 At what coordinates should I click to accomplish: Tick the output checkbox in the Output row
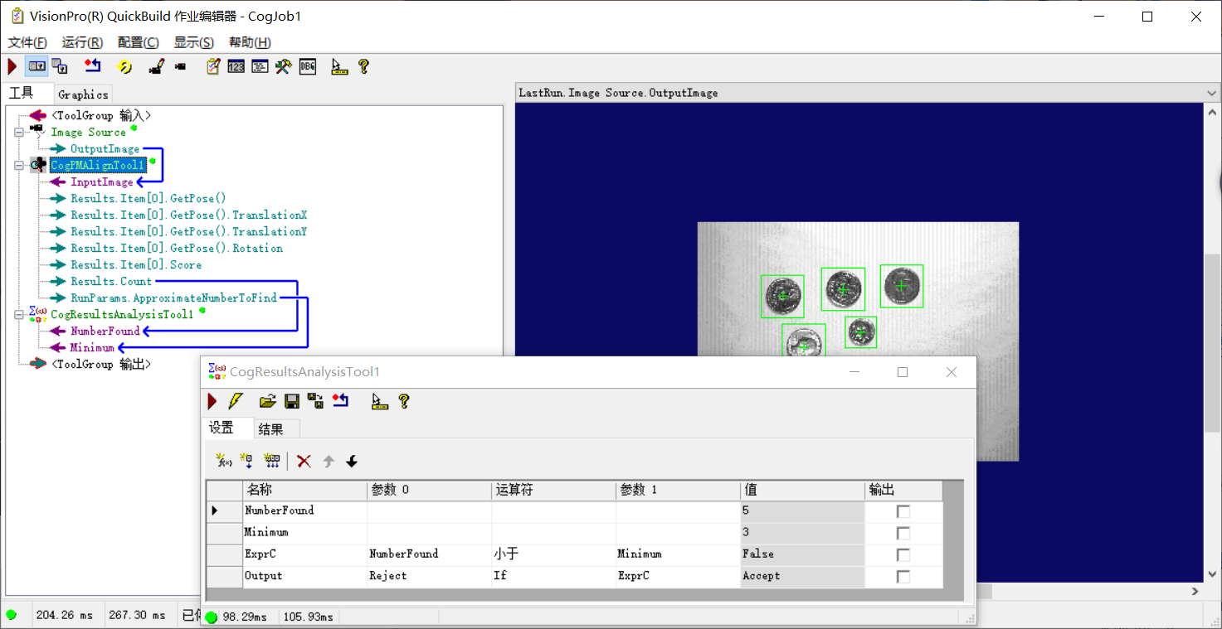tap(903, 576)
